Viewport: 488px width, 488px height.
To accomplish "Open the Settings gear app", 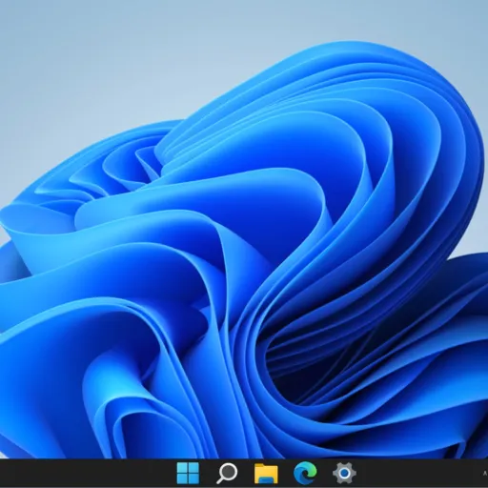I will tap(344, 473).
